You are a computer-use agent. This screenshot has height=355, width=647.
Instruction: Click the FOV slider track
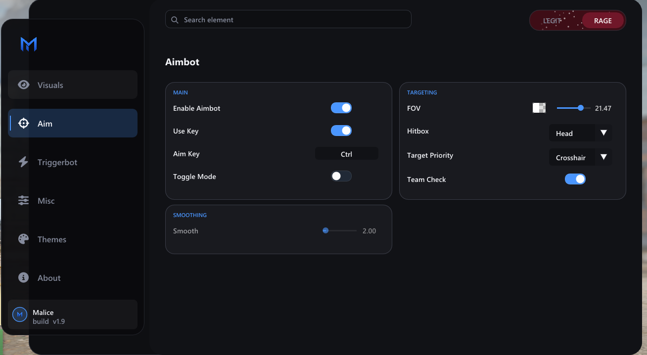tap(574, 108)
